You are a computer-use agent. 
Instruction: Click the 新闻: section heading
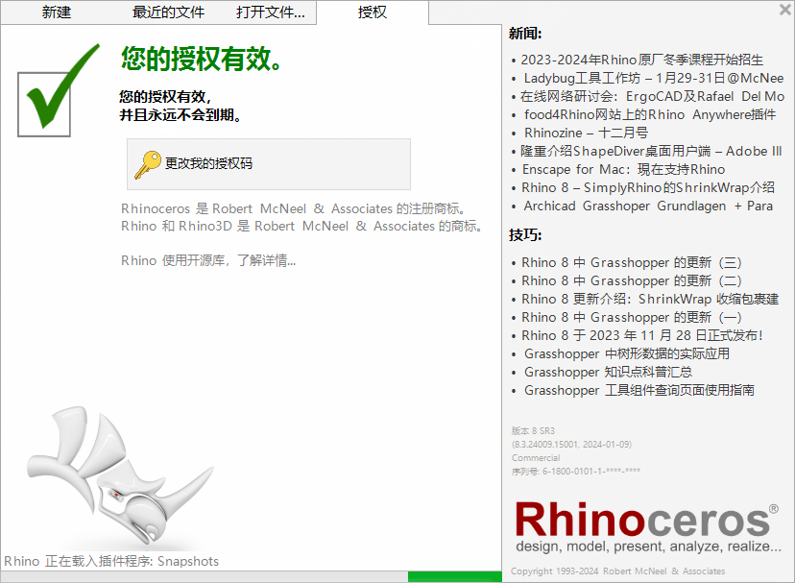(525, 34)
